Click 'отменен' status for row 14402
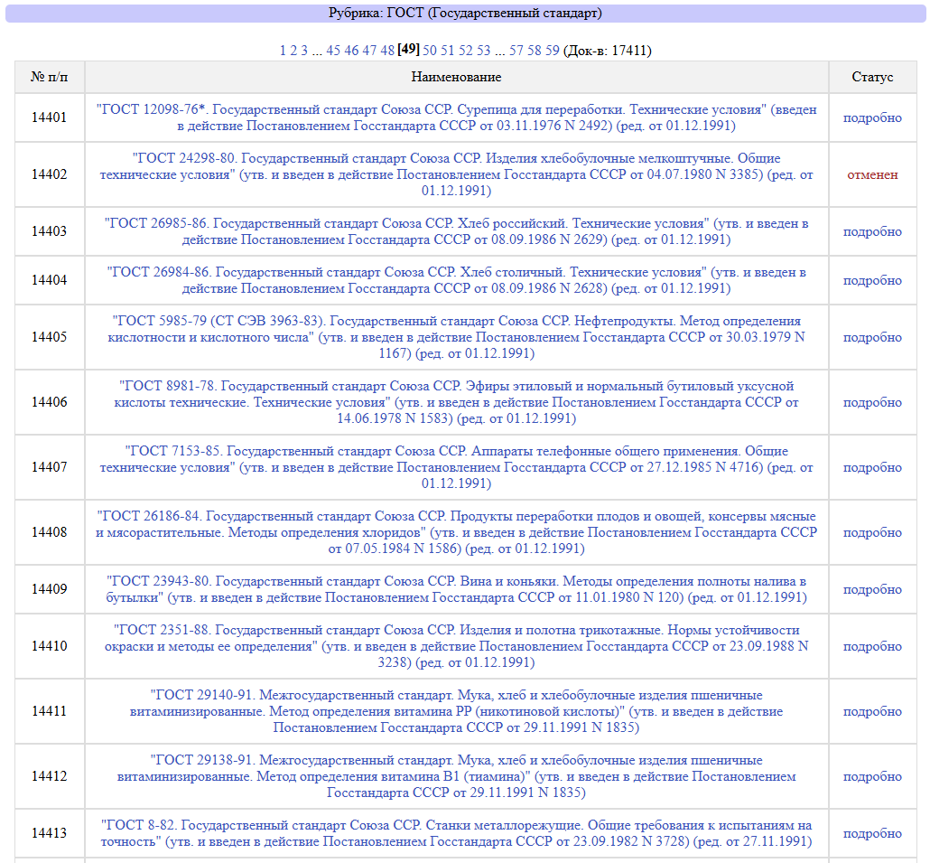 (872, 174)
